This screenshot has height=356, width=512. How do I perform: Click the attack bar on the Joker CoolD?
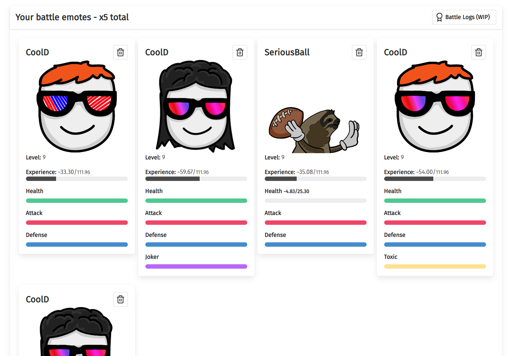(x=196, y=223)
